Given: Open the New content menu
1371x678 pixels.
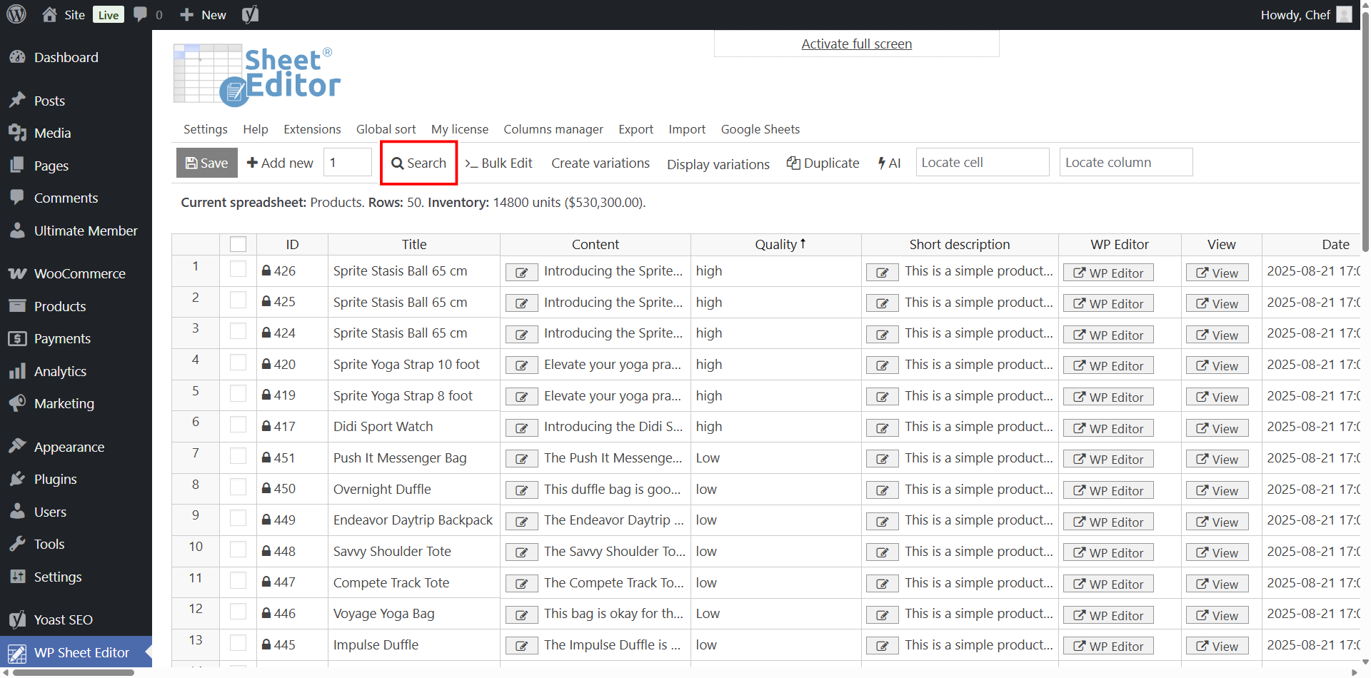Looking at the screenshot, I should point(203,14).
